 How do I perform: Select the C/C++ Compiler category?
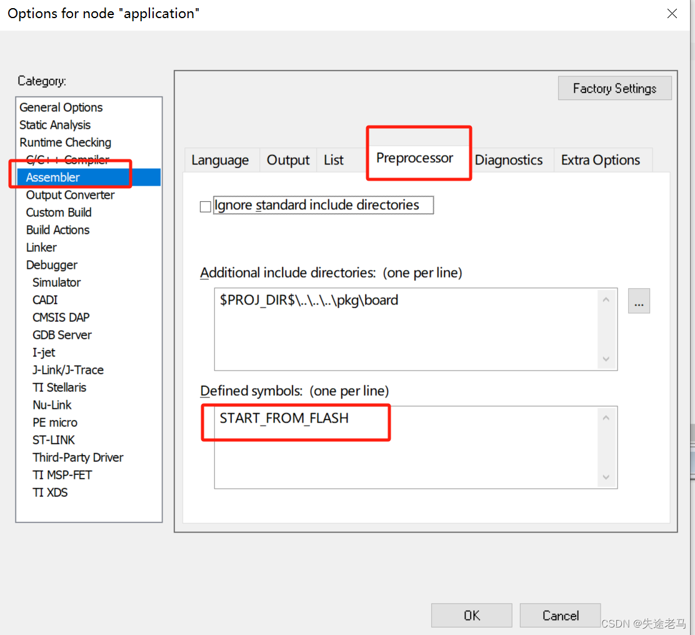pyautogui.click(x=61, y=159)
